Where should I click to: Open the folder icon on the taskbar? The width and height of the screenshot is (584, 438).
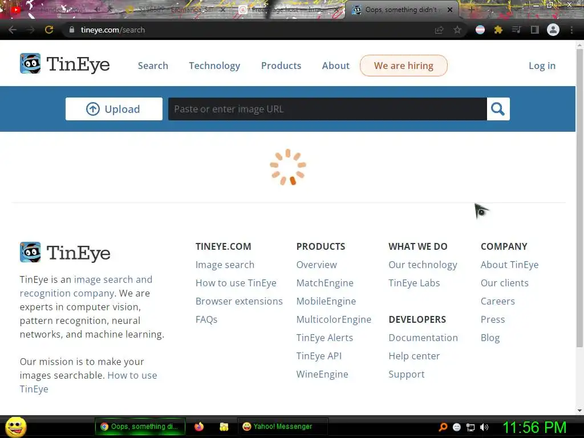coord(224,427)
